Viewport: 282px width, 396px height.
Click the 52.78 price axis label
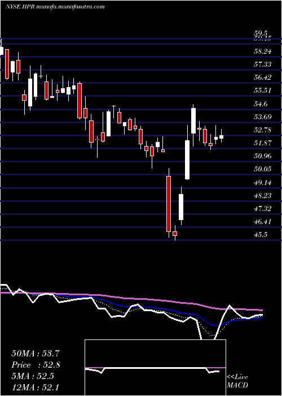pos(262,130)
